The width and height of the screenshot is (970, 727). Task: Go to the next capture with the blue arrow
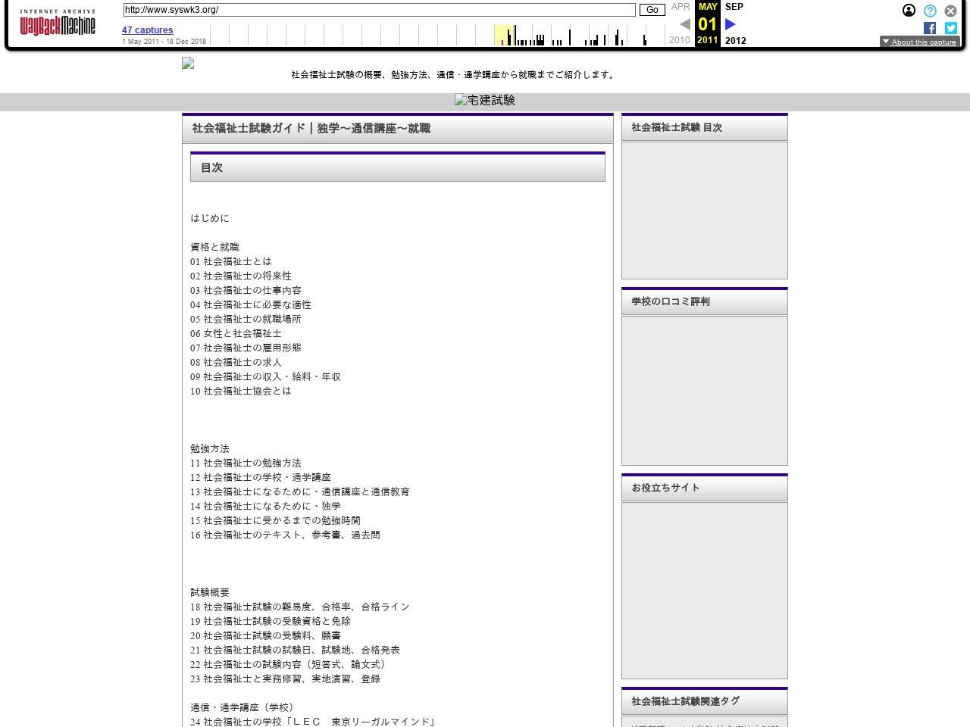point(729,23)
